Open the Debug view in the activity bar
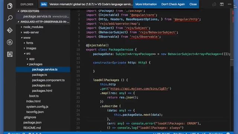Viewport: 238px width, 134px height. pos(10,42)
